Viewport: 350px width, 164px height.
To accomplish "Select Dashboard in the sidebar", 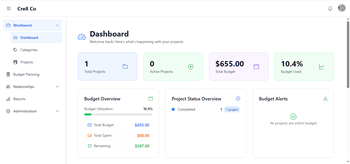I will [x=29, y=38].
